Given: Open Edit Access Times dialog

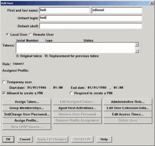Looking at the screenshot, I should click(x=128, y=114).
